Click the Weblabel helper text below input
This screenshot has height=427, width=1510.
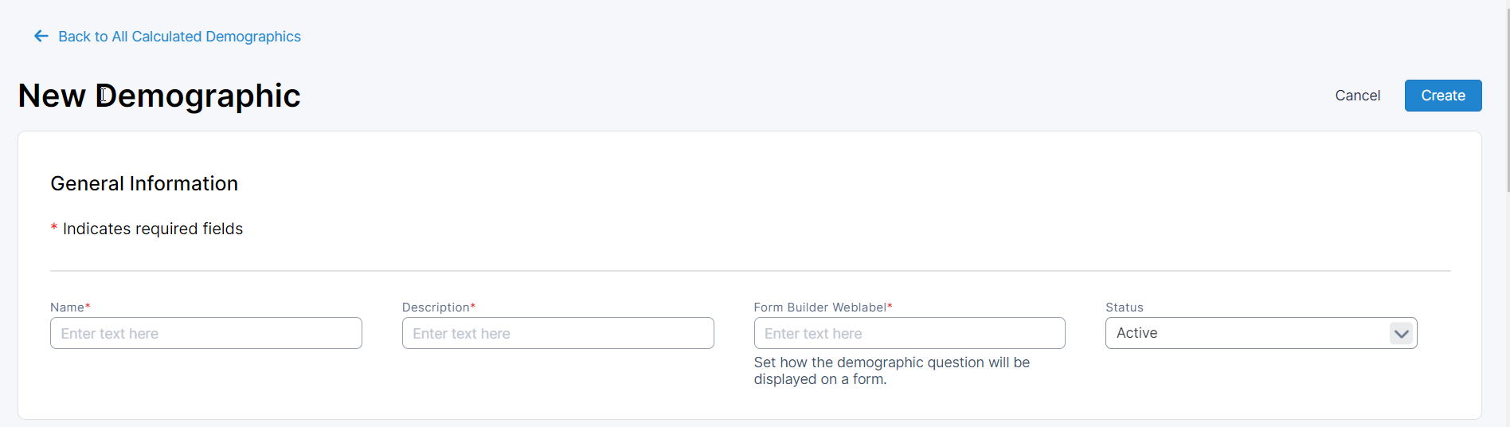tap(891, 371)
